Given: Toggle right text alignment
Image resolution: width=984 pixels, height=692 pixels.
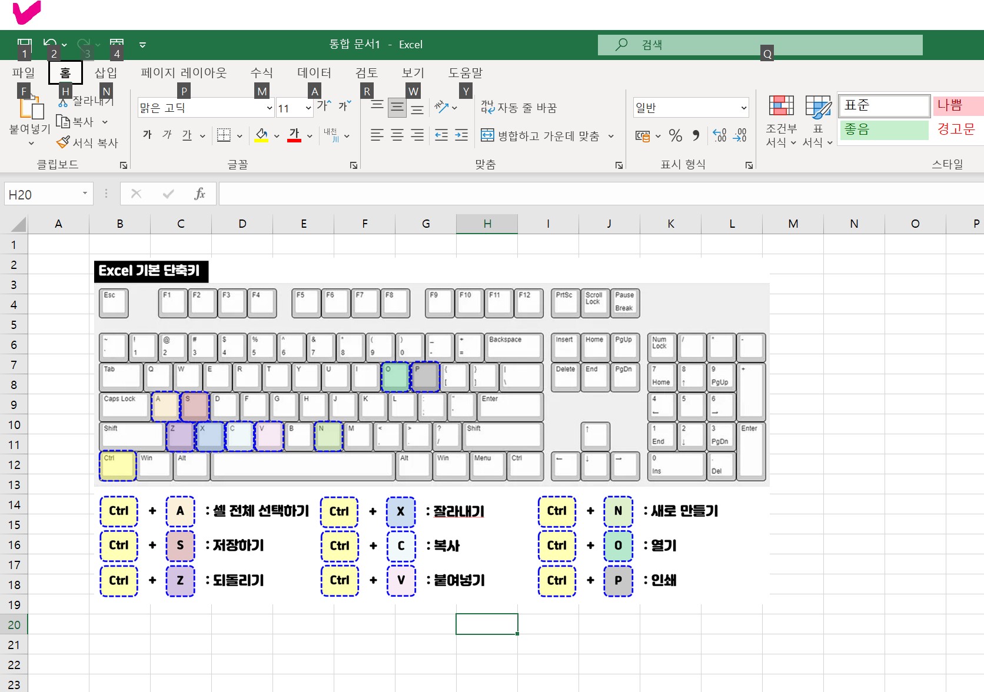Looking at the screenshot, I should coord(417,135).
